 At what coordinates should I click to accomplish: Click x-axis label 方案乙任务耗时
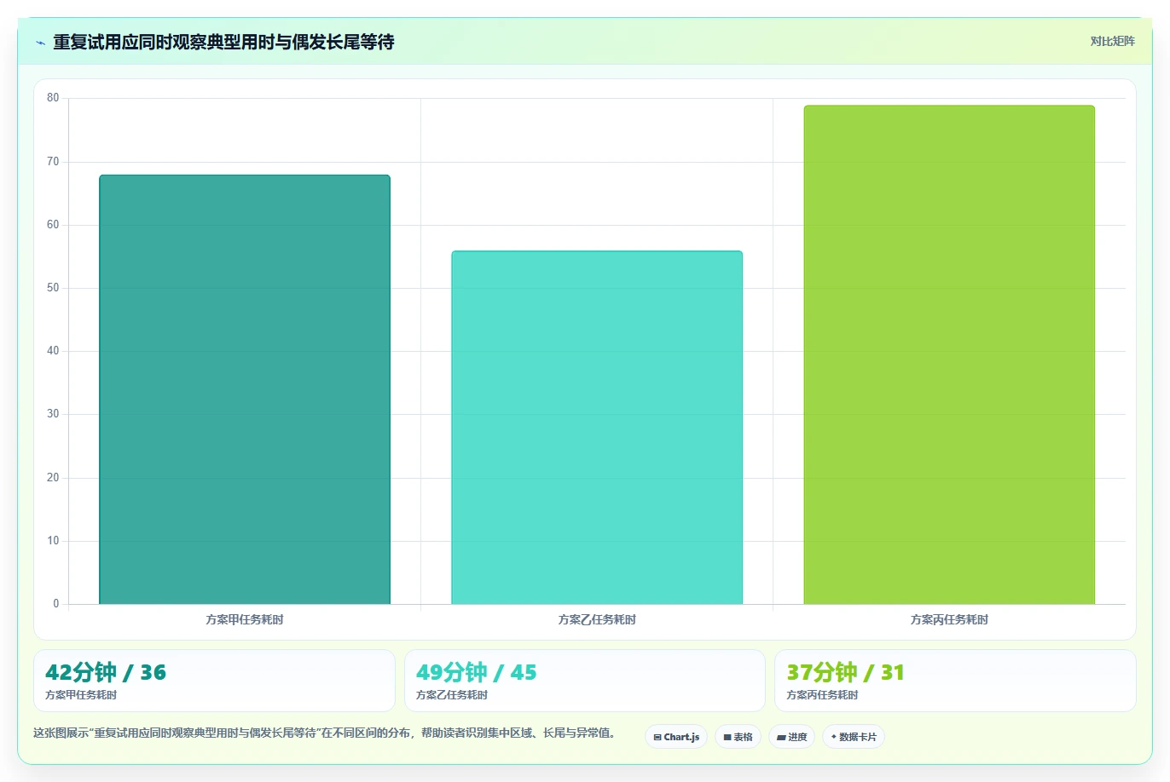coord(597,620)
